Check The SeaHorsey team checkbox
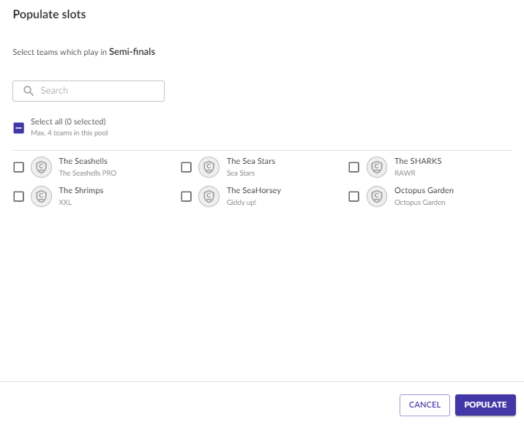Screen dimensions: 524x428 coord(186,196)
